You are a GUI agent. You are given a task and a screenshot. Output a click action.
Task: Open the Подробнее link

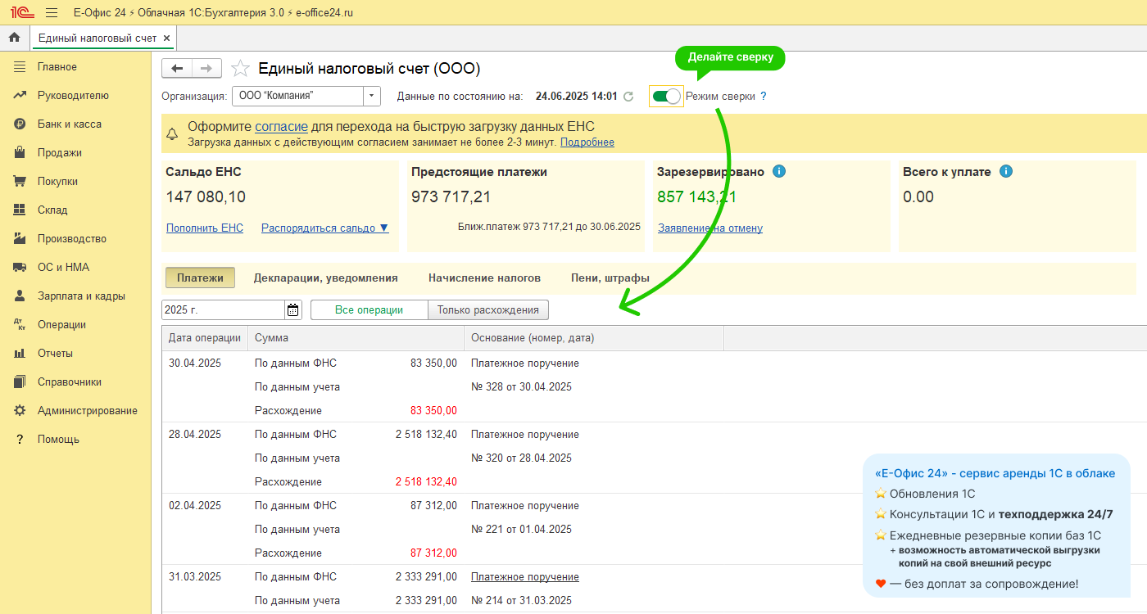tap(587, 142)
